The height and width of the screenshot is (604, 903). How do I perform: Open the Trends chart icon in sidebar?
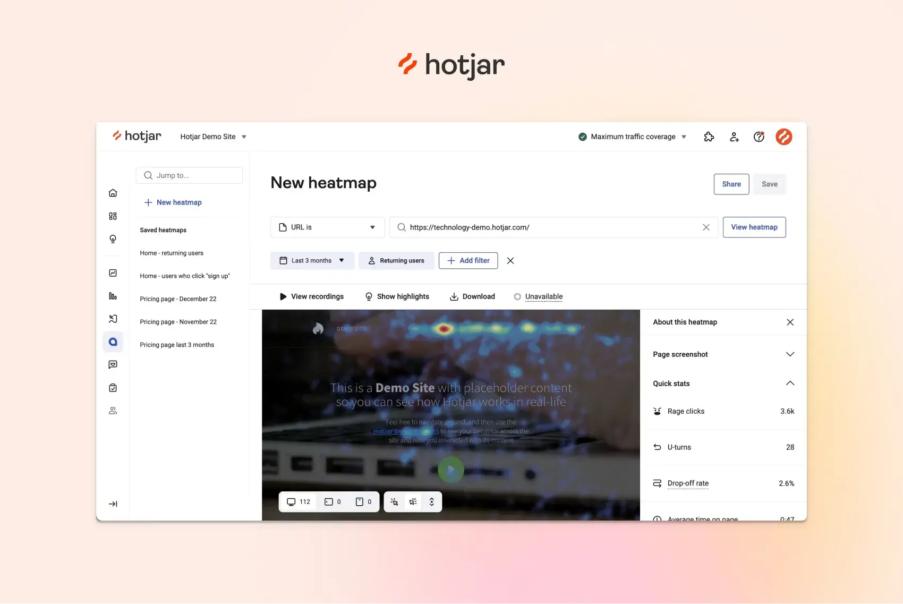[113, 273]
